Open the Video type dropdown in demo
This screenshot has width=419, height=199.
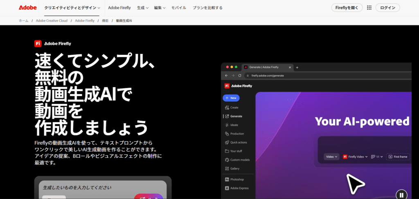click(331, 157)
